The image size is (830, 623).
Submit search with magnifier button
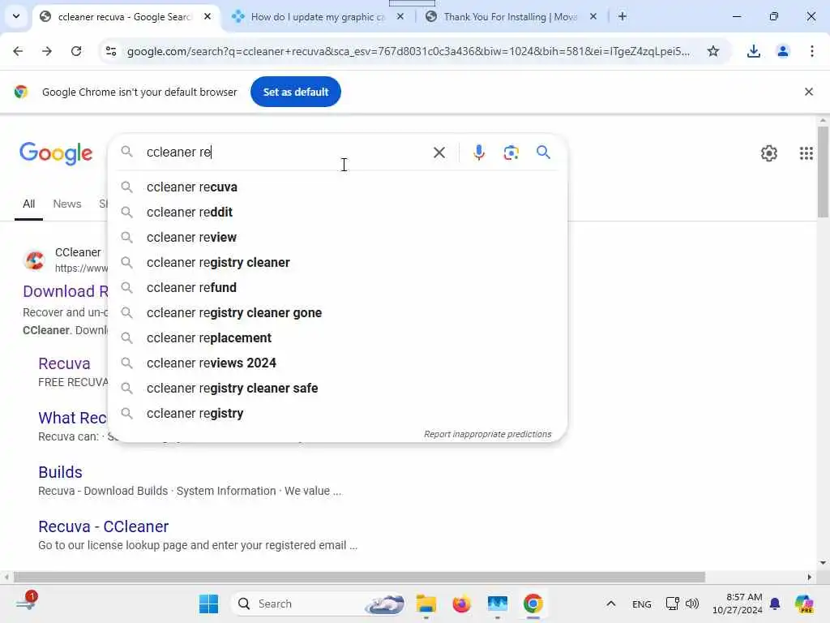tap(543, 153)
